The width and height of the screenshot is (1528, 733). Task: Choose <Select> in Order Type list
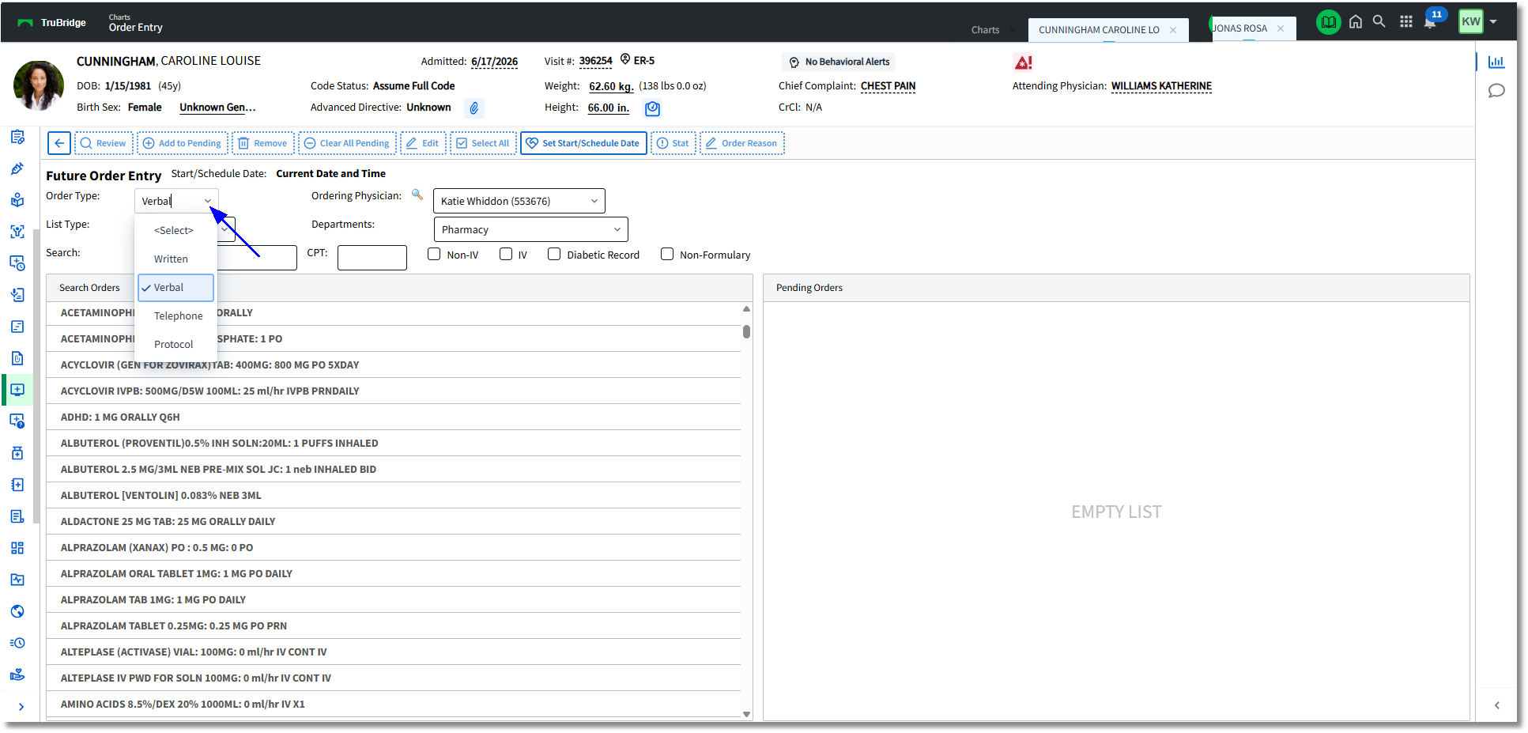click(x=175, y=230)
